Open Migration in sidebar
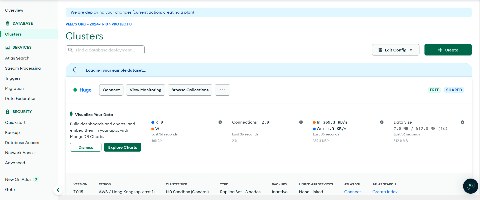 click(x=14, y=88)
